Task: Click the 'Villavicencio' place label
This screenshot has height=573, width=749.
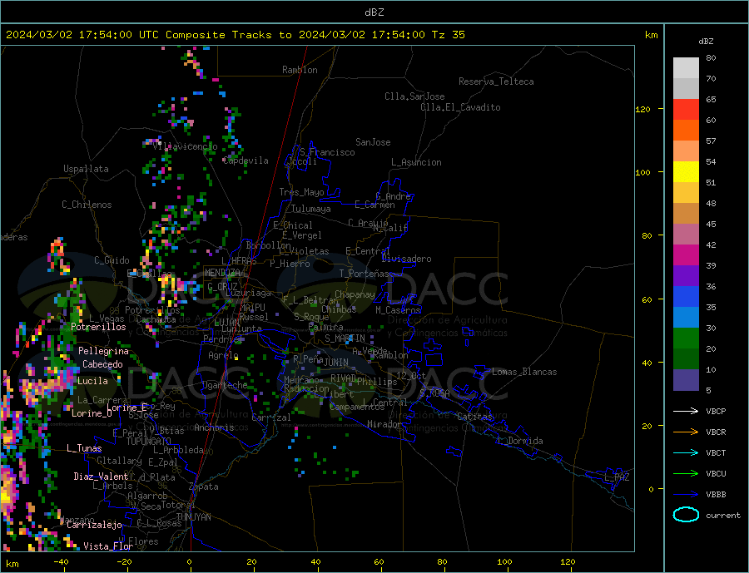Action: tap(185, 146)
